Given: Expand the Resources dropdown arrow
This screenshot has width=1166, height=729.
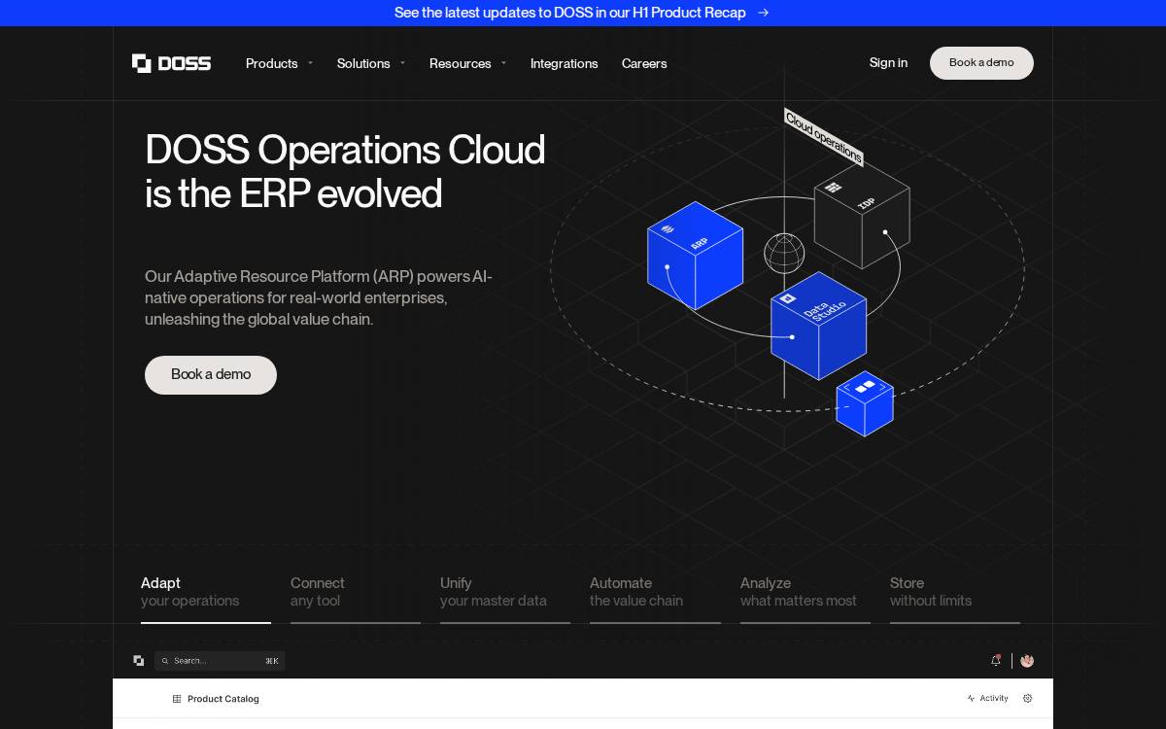Looking at the screenshot, I should pos(503,63).
